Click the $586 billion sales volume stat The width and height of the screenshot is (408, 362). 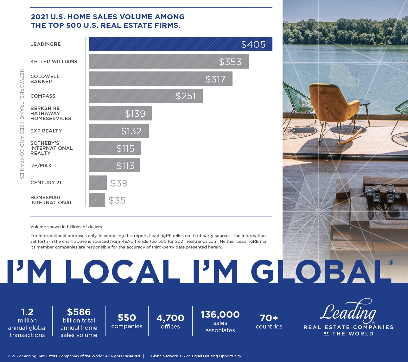pos(79,323)
